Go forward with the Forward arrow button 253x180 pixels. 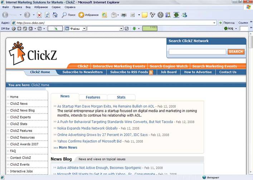click(27, 15)
